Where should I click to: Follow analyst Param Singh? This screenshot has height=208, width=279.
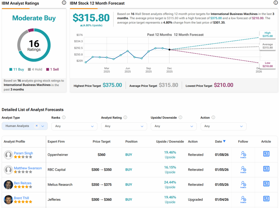[243, 154]
